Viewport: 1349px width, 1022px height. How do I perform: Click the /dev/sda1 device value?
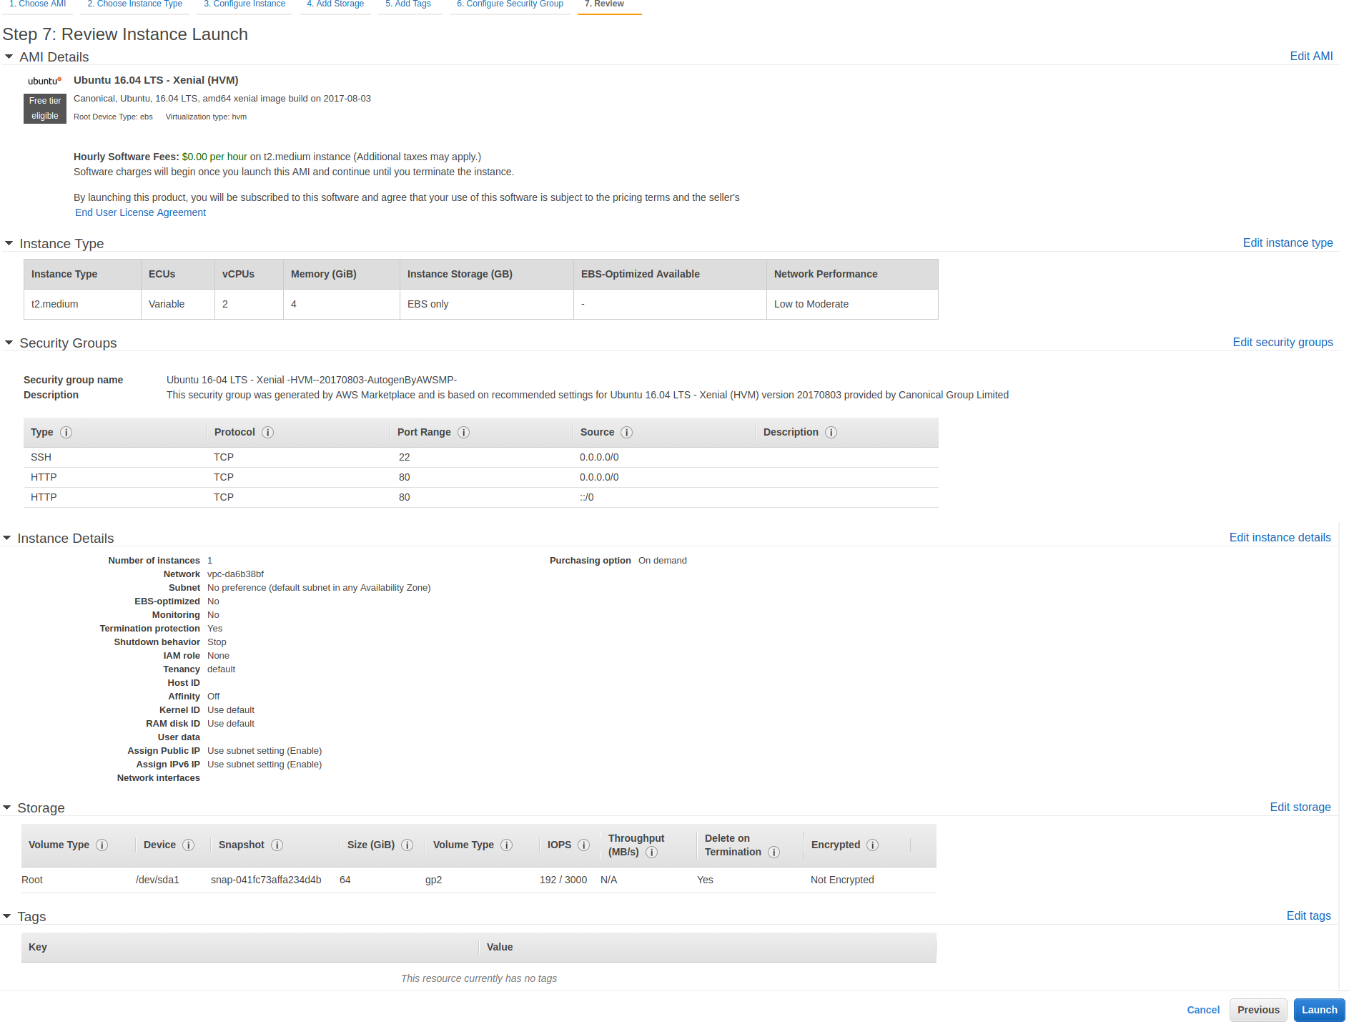[x=157, y=880]
